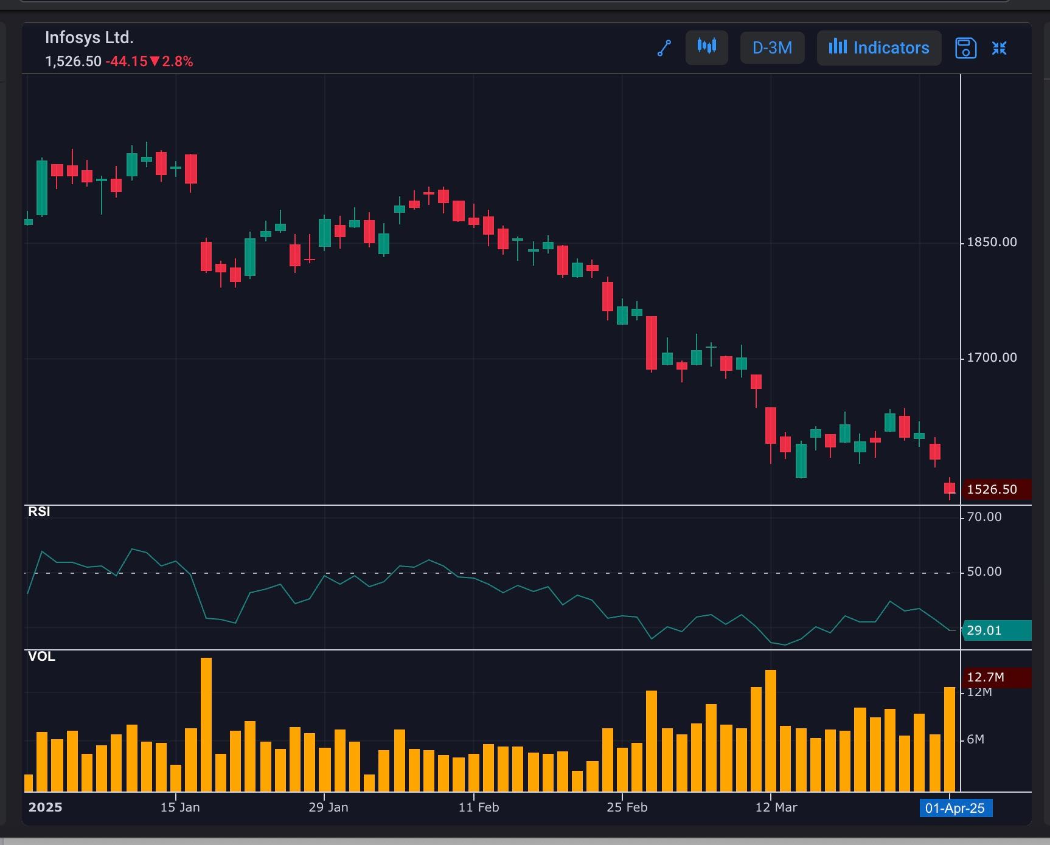
Task: Click the 29.01 RSI value tag
Action: (996, 630)
